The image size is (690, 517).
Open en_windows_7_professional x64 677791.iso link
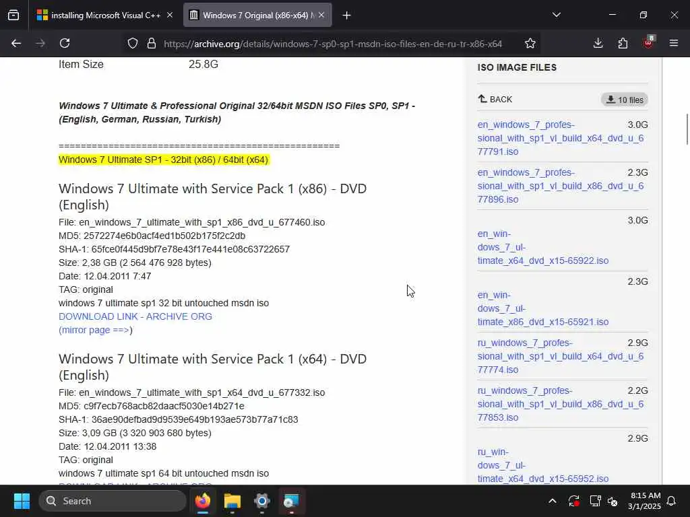tap(560, 138)
